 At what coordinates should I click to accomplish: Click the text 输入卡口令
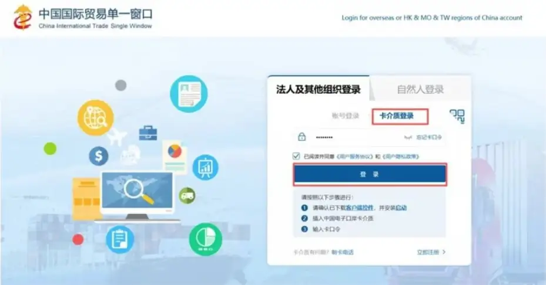point(326,229)
